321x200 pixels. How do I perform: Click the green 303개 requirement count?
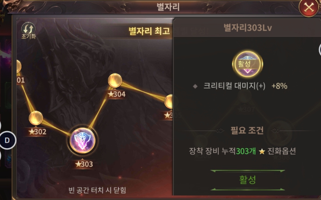point(246,151)
